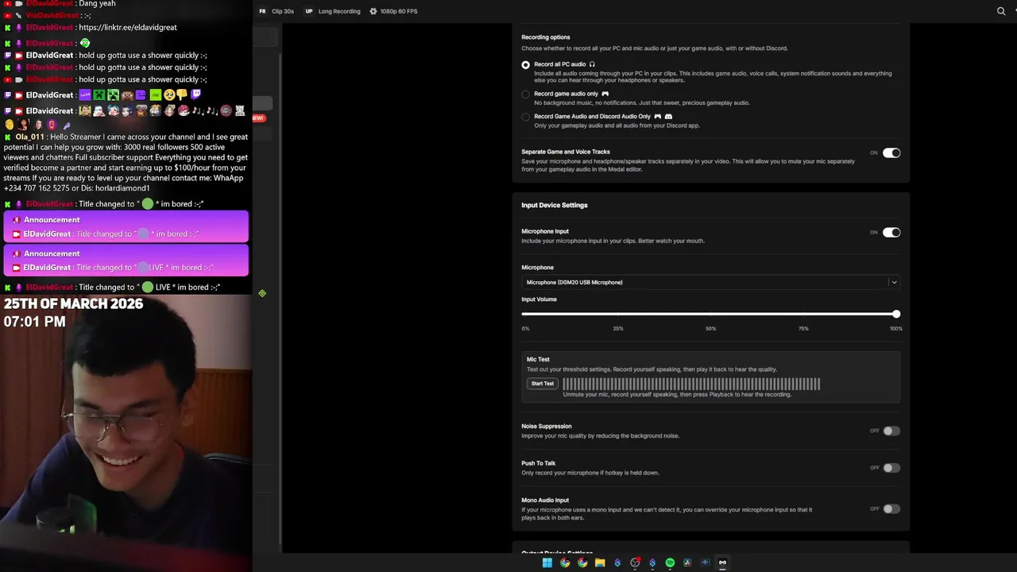1017x572 pixels.
Task: Click the Start Test button
Action: (x=543, y=384)
